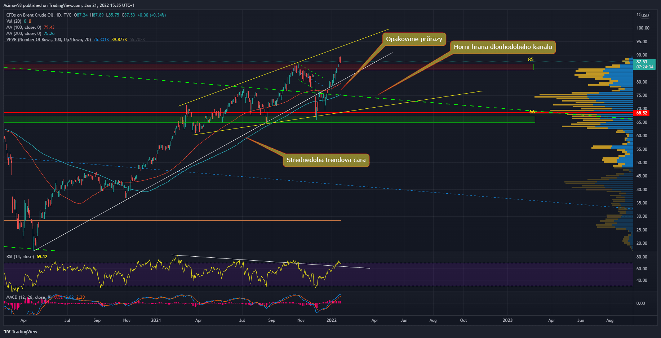Image resolution: width=661 pixels, height=338 pixels.
Task: Click the VPVR indicator legend
Action: (x=48, y=40)
